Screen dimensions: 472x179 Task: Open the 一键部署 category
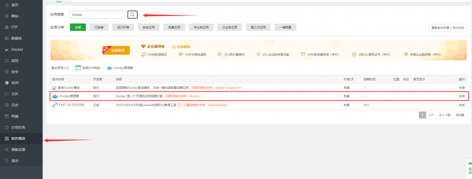point(285,27)
